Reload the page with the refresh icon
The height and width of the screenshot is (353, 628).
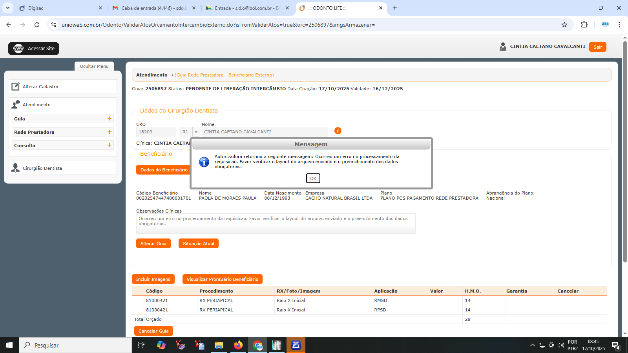coord(37,25)
